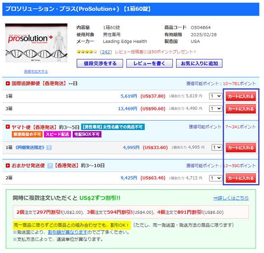The height and width of the screenshot is (253, 264).
Task: Click the product code OS04864
Action: click(200, 28)
